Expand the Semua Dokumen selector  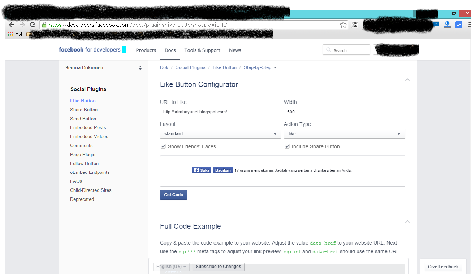point(104,68)
